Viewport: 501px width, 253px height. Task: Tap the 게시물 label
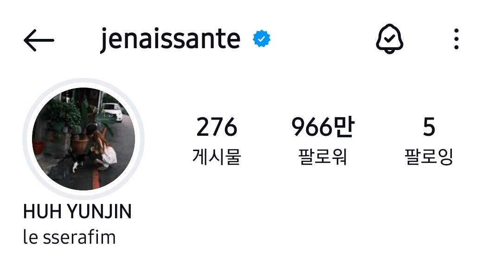216,156
